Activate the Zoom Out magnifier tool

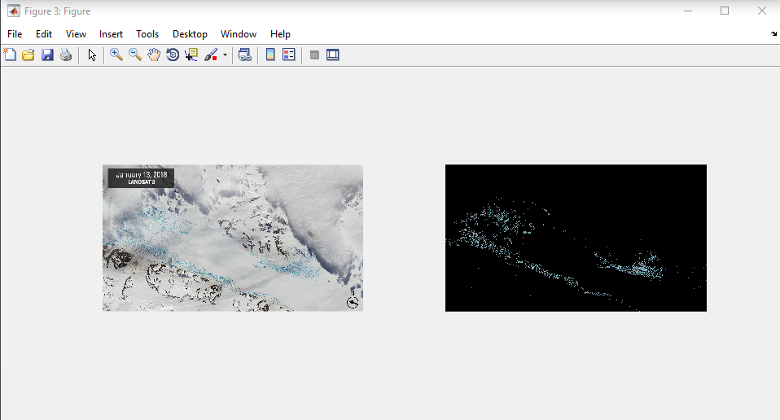click(x=135, y=55)
